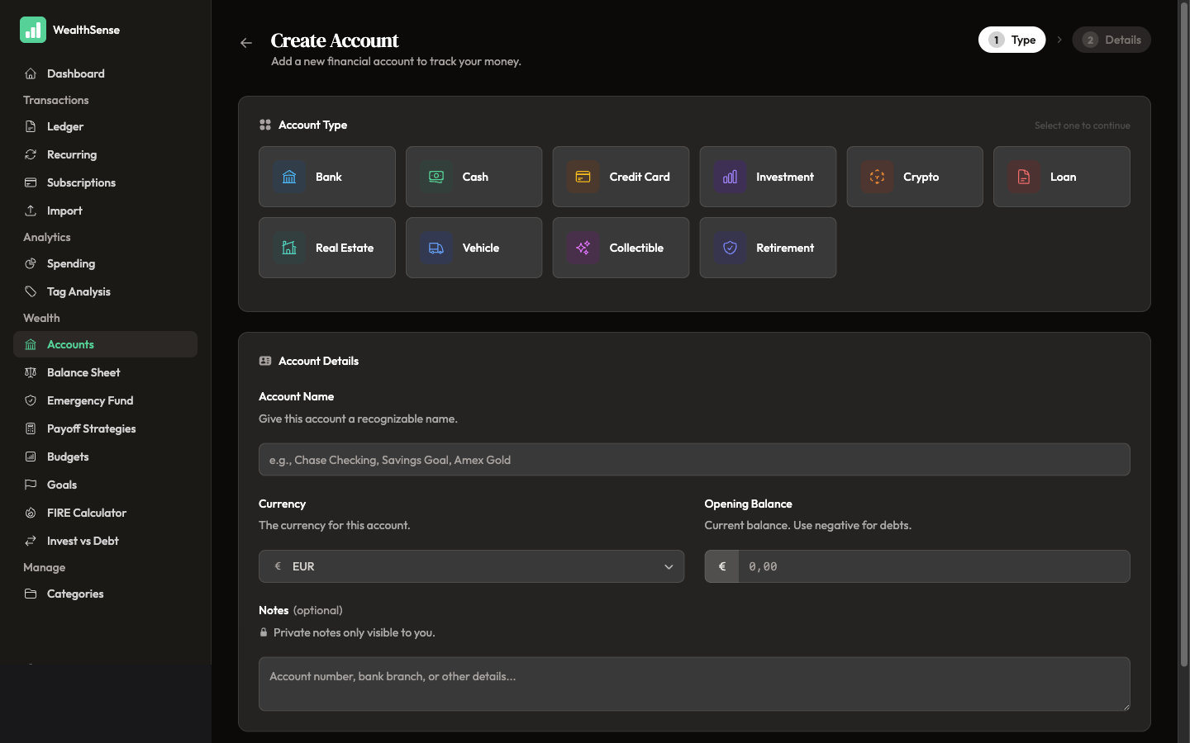Click the 'Create Account' heading
The width and height of the screenshot is (1190, 743).
[x=335, y=40]
